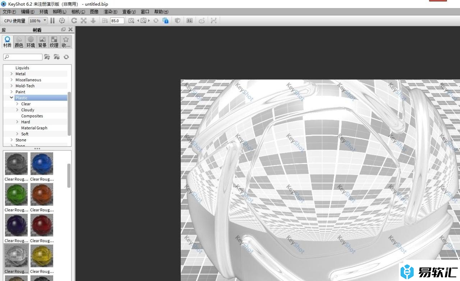Switch to the 颜色 colors tab
460x281 pixels.
coord(19,42)
